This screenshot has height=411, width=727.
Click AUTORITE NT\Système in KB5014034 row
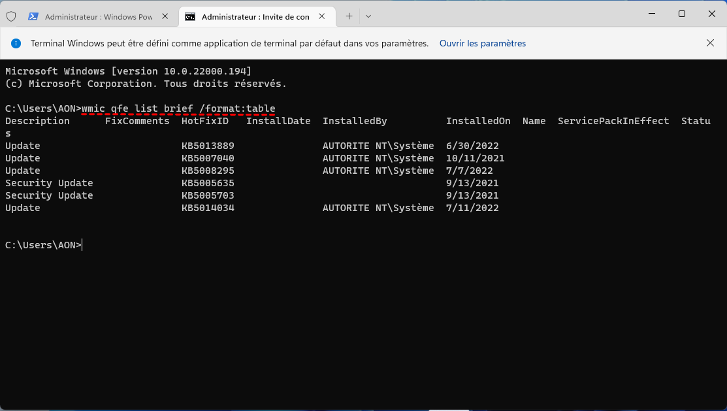click(x=378, y=208)
